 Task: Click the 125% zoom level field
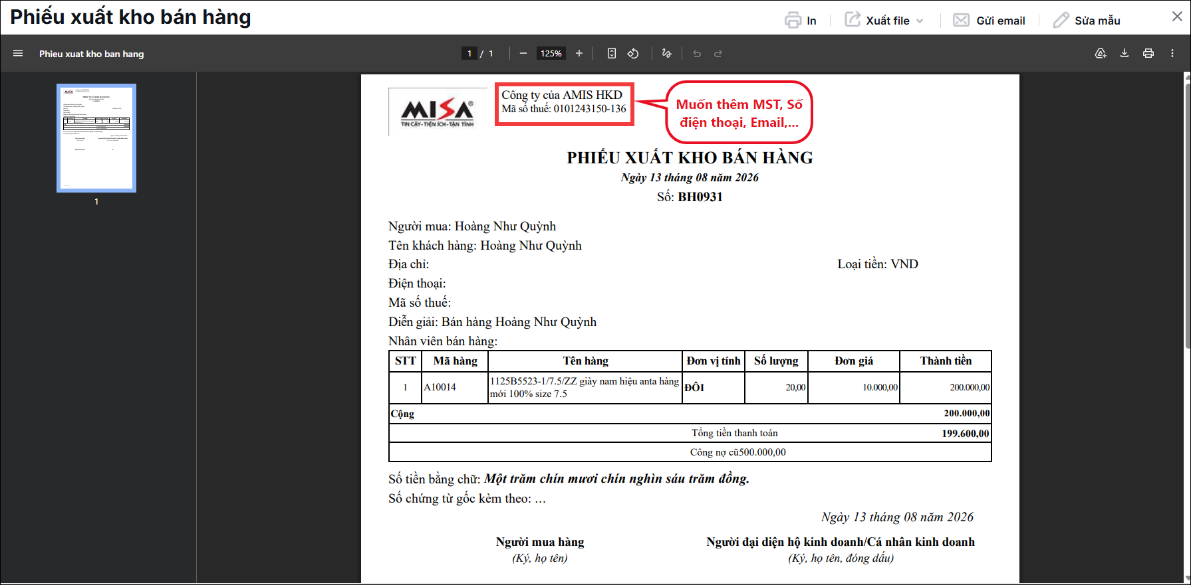[x=551, y=54]
